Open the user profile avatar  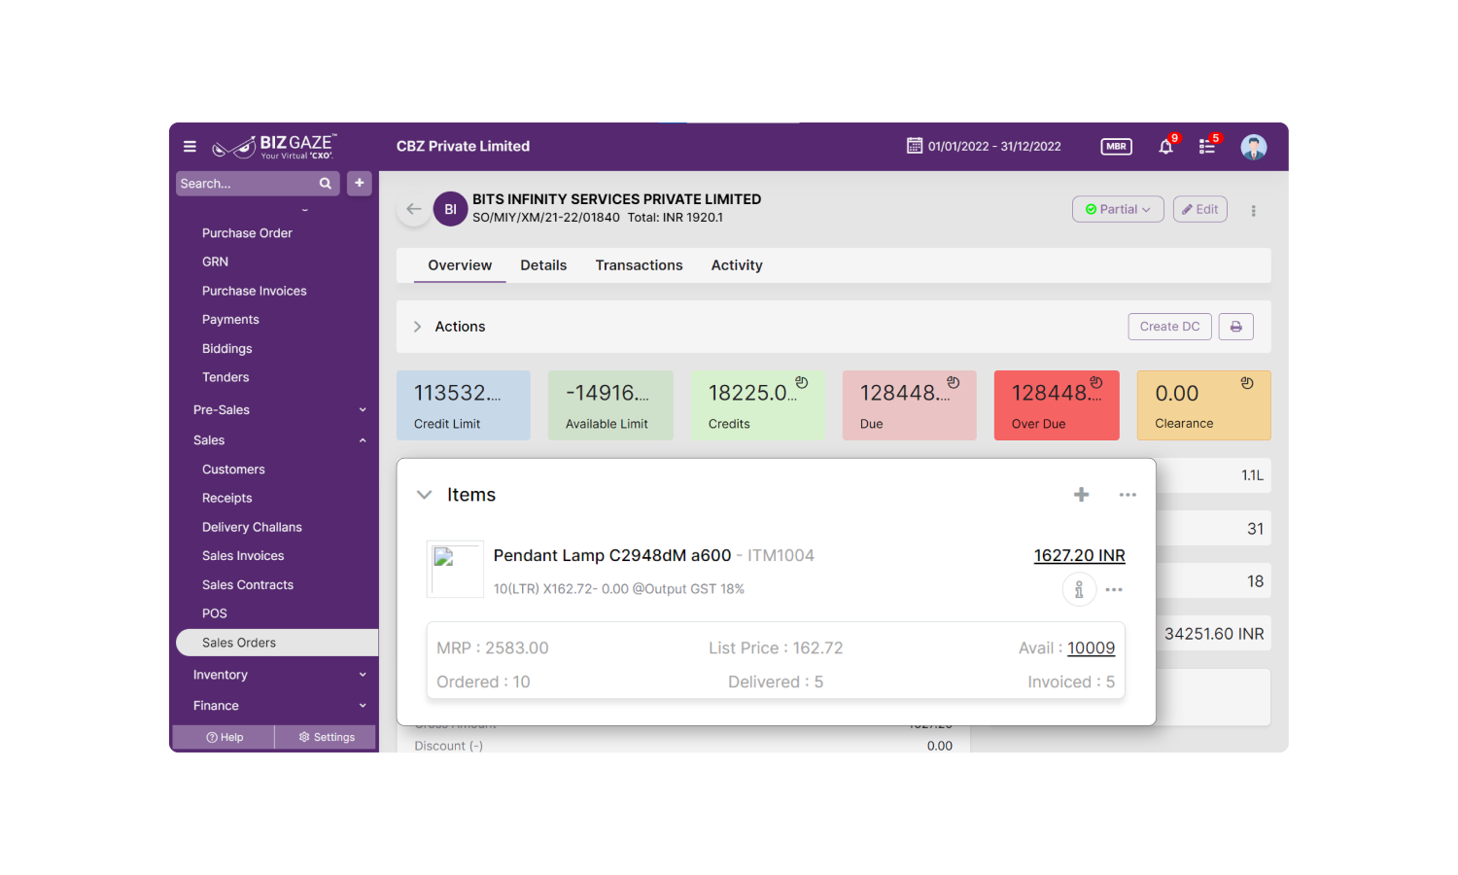tap(1254, 147)
